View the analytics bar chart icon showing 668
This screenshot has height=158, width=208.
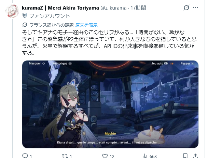tap(145, 156)
